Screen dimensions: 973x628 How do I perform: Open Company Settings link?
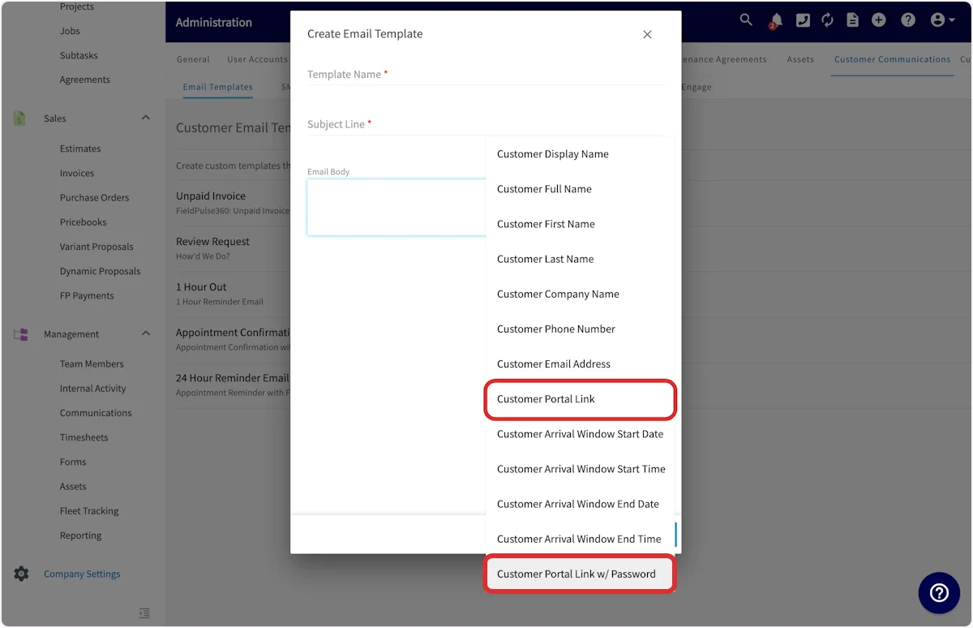point(82,574)
